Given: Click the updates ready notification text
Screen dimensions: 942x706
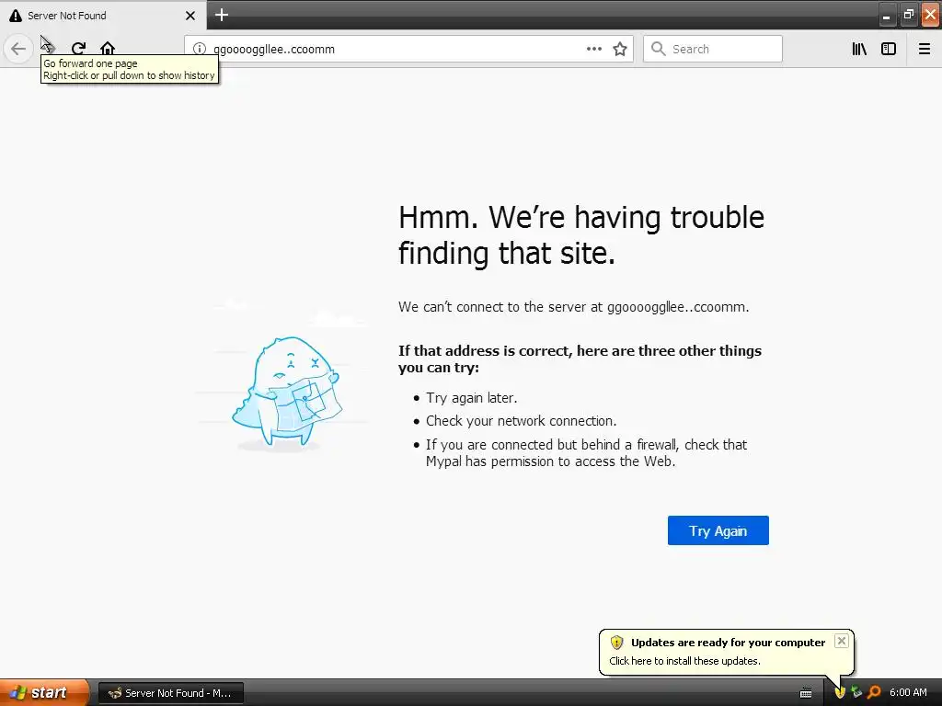Looking at the screenshot, I should (728, 643).
